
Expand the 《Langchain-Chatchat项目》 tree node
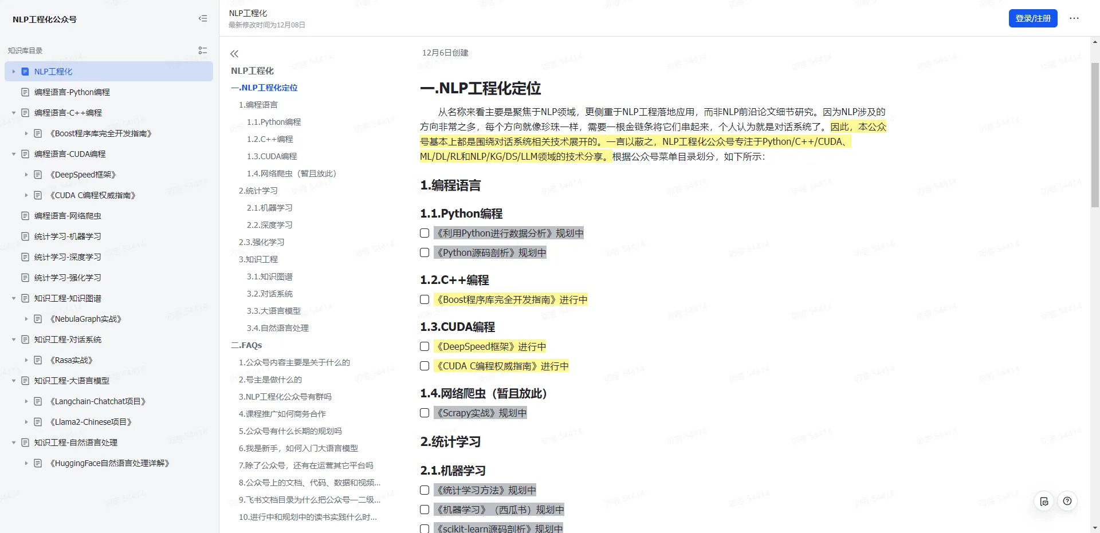point(26,401)
